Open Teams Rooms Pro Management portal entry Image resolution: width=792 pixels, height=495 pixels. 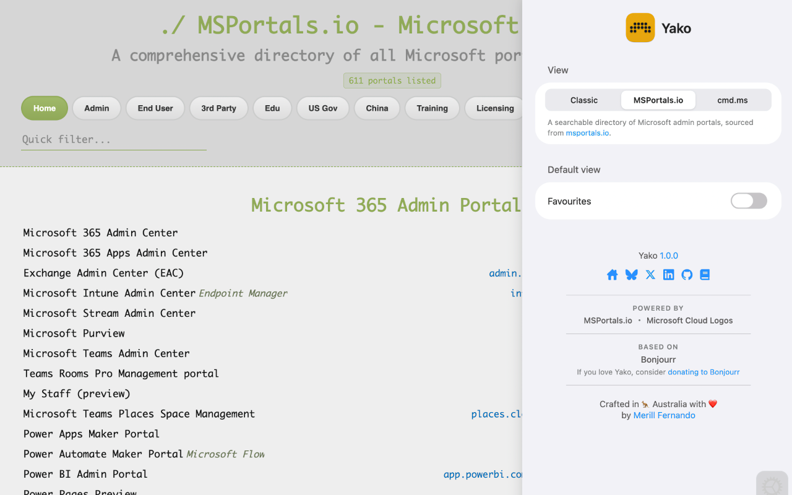121,374
